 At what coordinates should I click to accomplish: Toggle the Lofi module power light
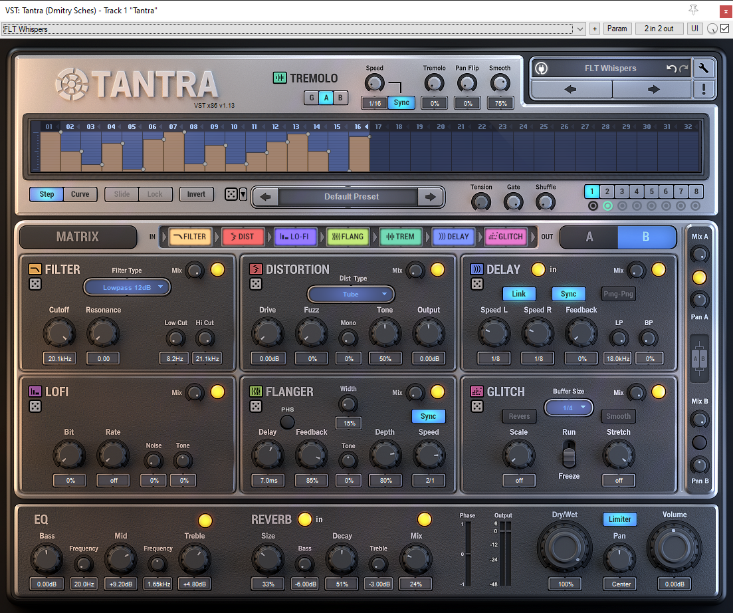point(217,392)
